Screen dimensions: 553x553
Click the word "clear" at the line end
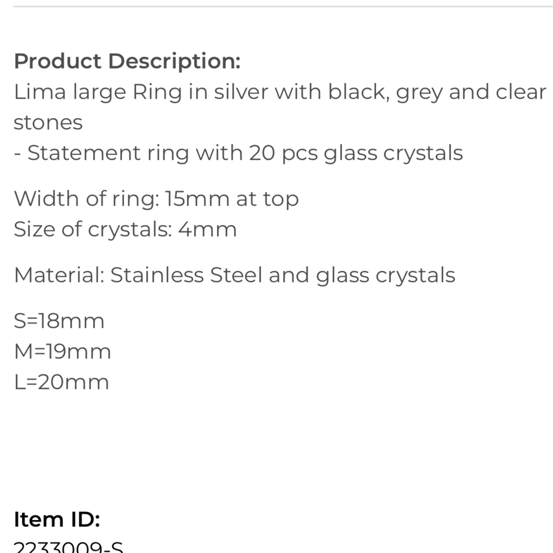[x=521, y=92]
